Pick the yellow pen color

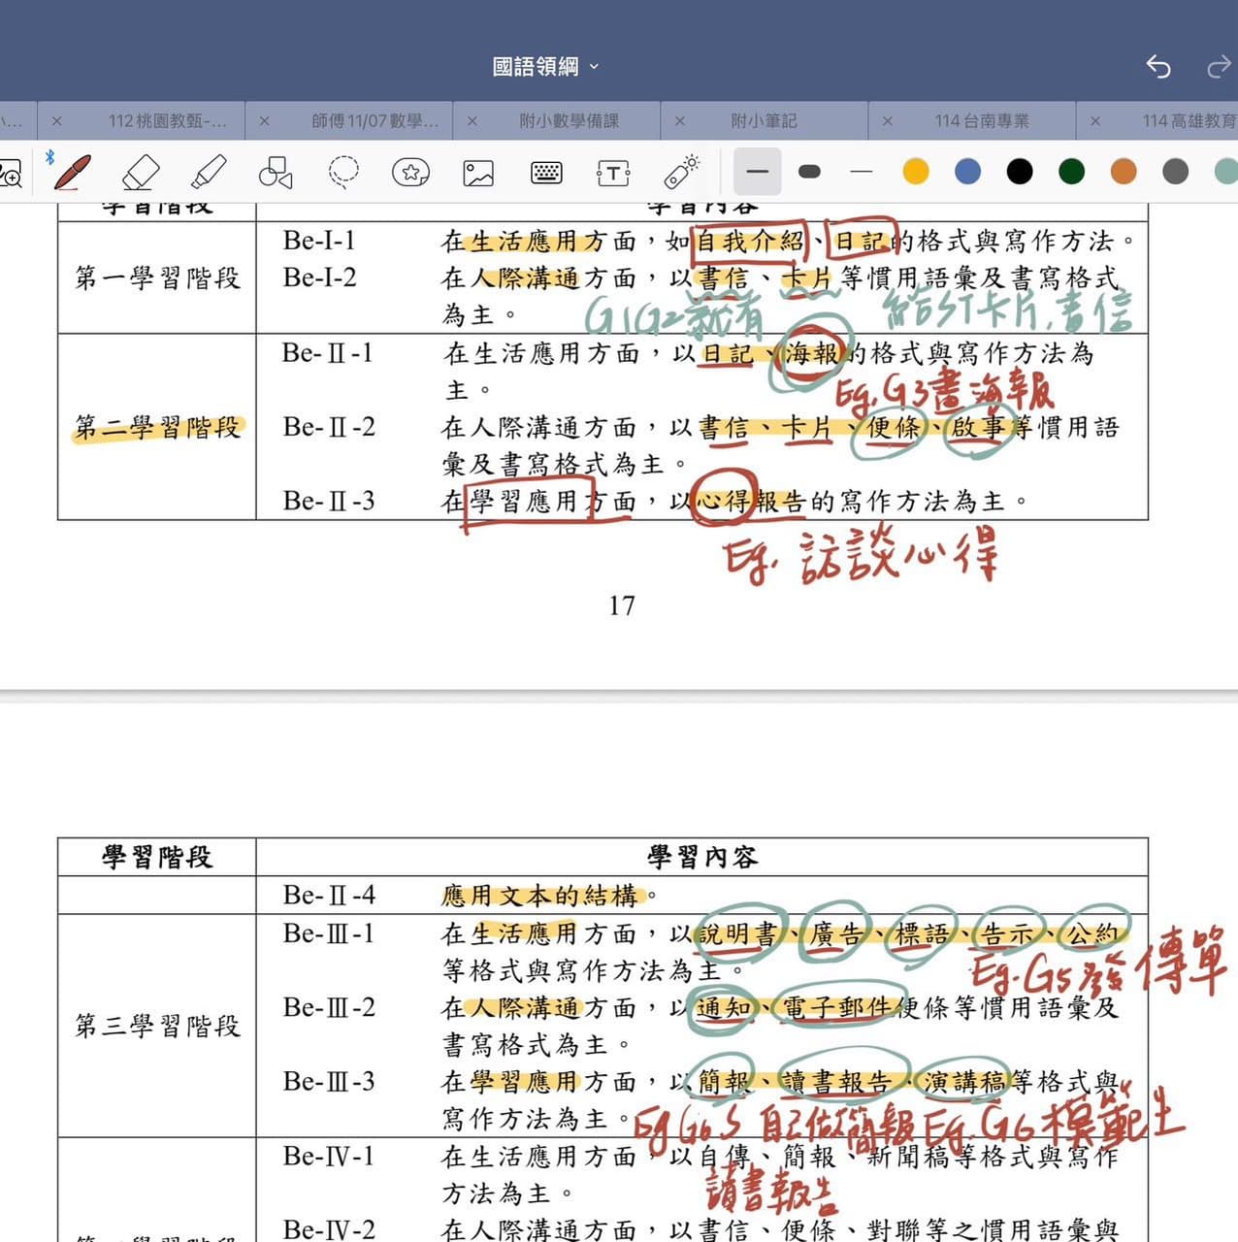916,172
